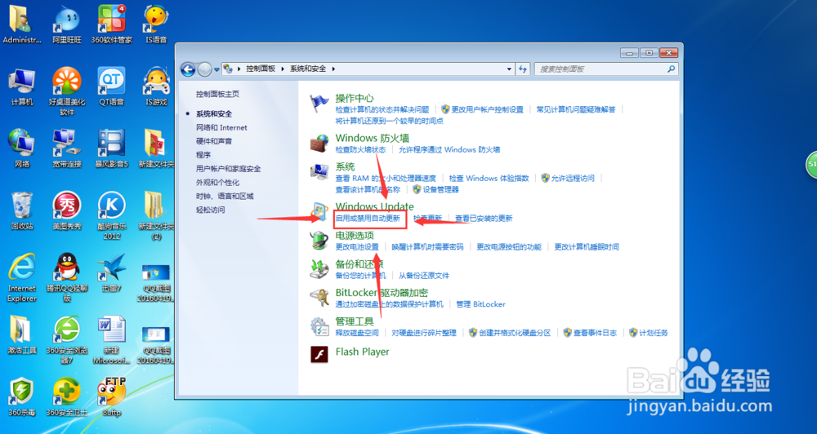Click 计划任务 link
This screenshot has width=817, height=434.
click(x=654, y=333)
